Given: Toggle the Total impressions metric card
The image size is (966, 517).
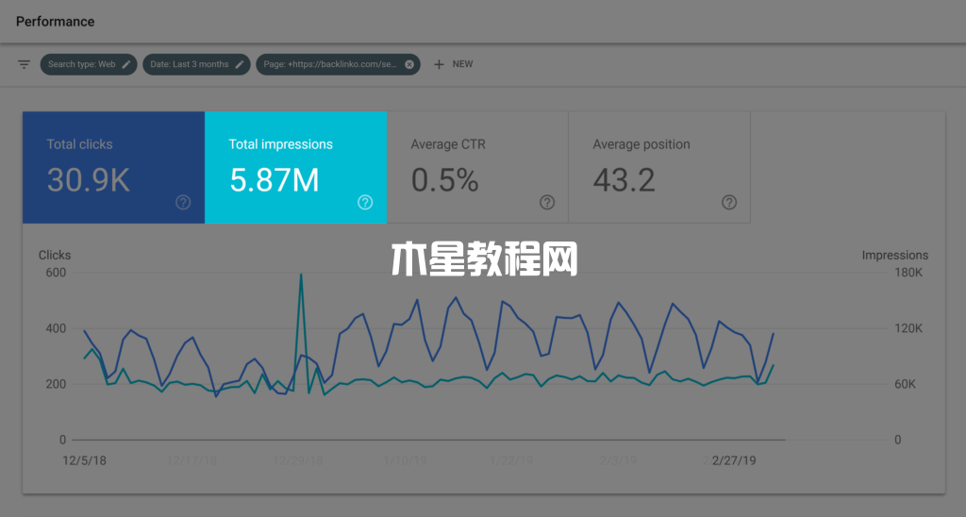Looking at the screenshot, I should coord(295,167).
